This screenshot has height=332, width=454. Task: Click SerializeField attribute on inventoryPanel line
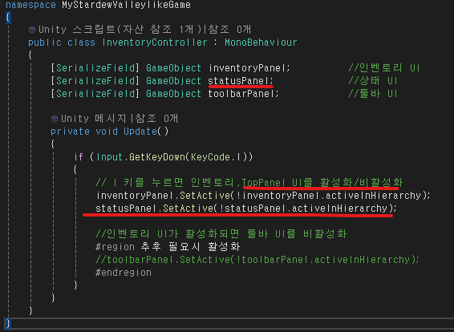95,68
